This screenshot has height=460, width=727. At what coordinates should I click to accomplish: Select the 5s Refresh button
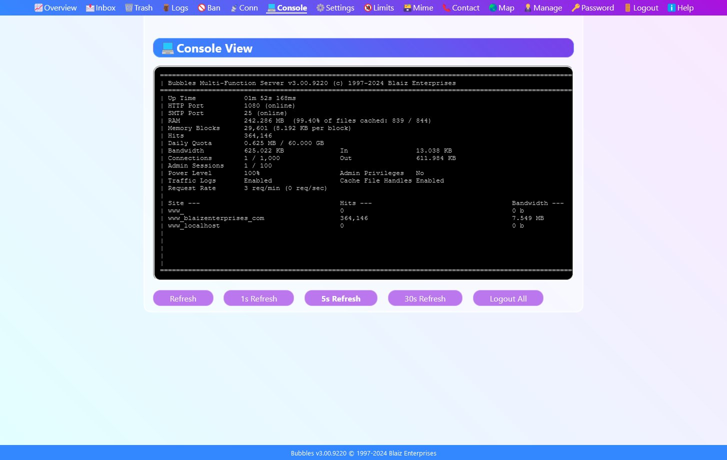click(x=341, y=298)
